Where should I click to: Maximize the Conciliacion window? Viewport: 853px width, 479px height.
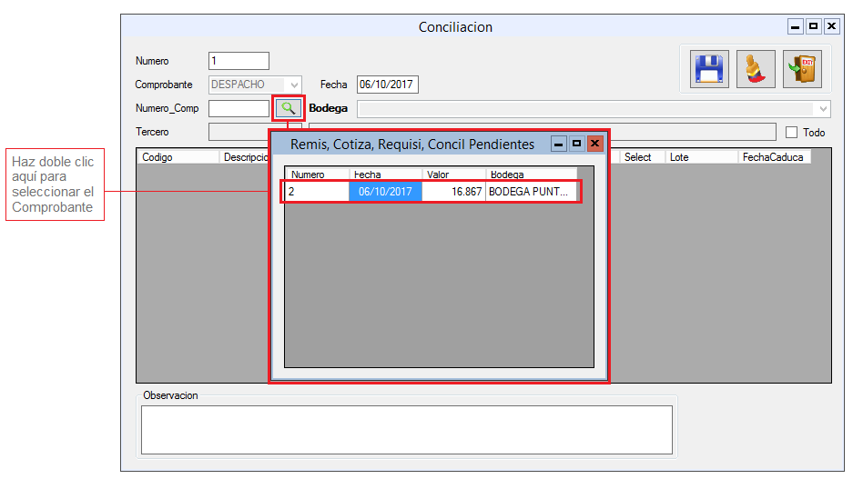(813, 27)
